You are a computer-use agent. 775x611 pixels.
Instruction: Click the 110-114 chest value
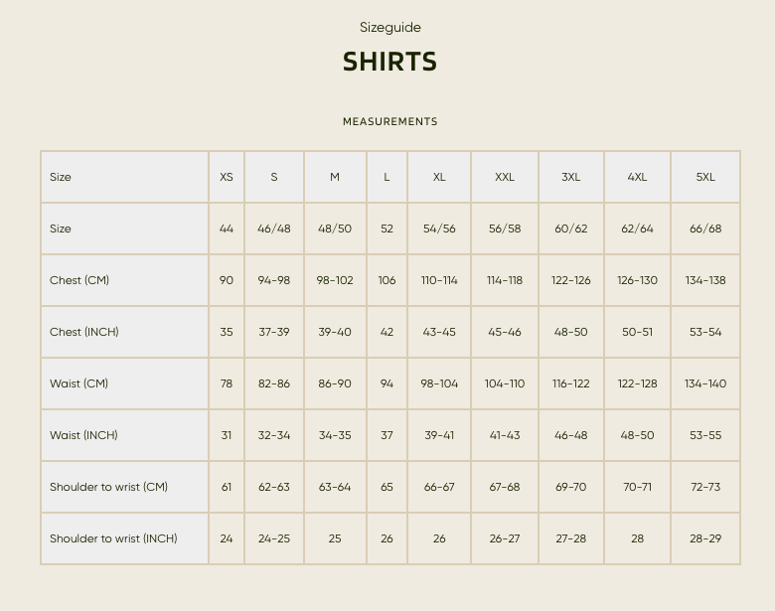tap(439, 281)
